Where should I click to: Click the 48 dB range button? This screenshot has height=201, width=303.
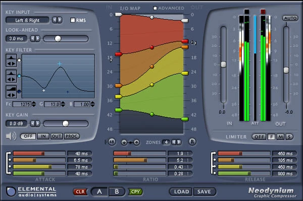coord(111,142)
